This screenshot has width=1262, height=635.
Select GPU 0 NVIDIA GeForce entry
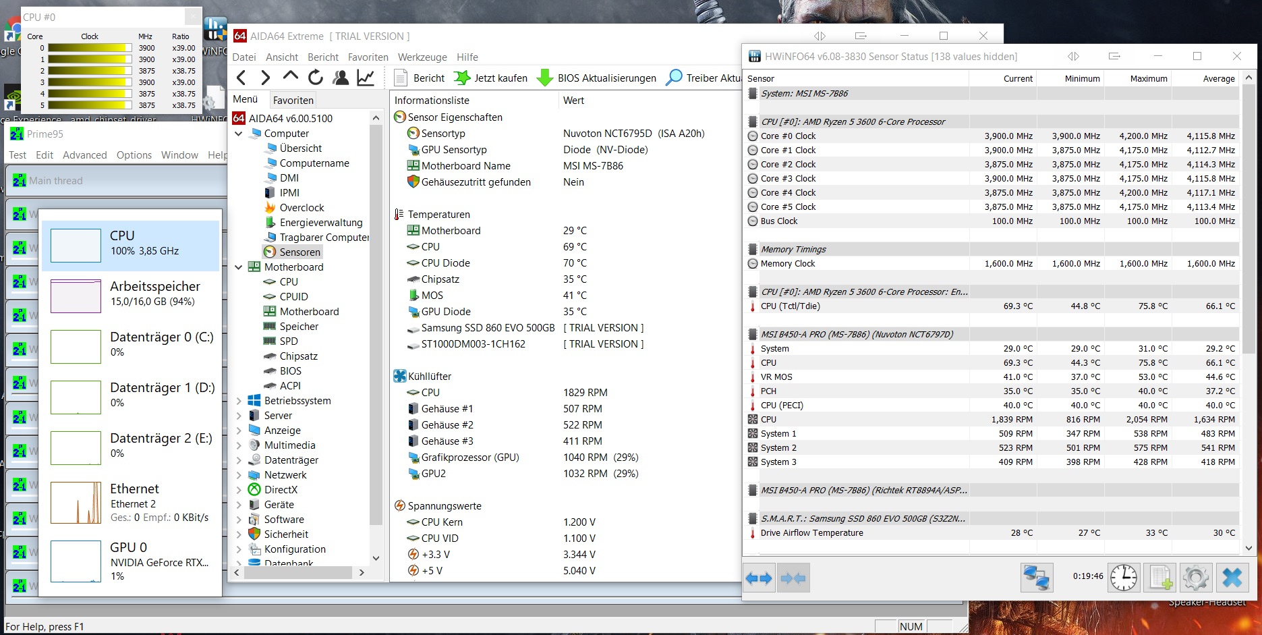coord(131,561)
